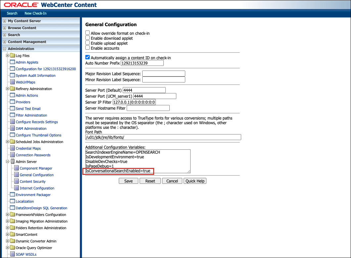This screenshot has width=351, height=258.
Task: Click the Server Hostname Filter field
Action: (x=148, y=108)
